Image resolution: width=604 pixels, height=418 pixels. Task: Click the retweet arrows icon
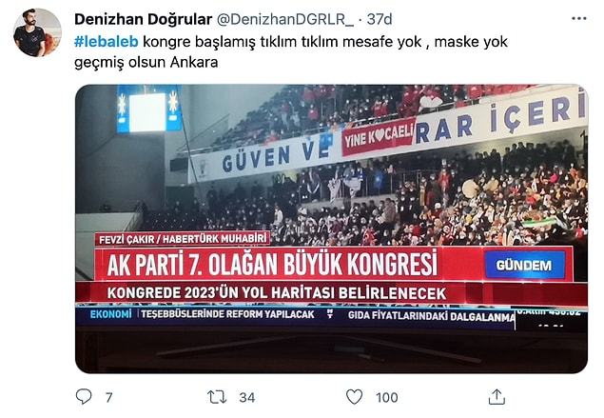pos(217,397)
